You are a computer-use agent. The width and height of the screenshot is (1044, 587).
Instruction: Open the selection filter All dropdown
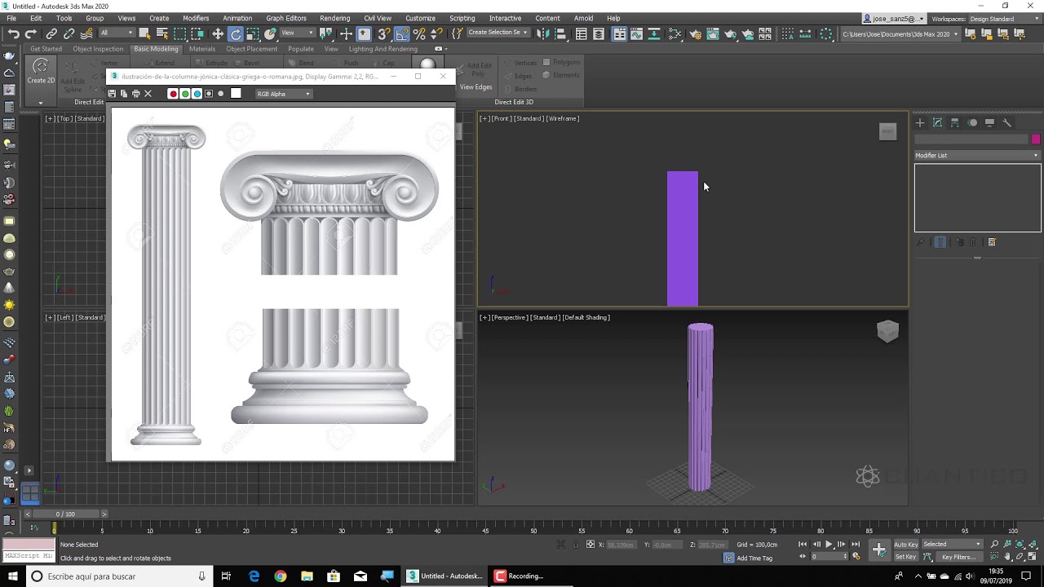pos(117,33)
